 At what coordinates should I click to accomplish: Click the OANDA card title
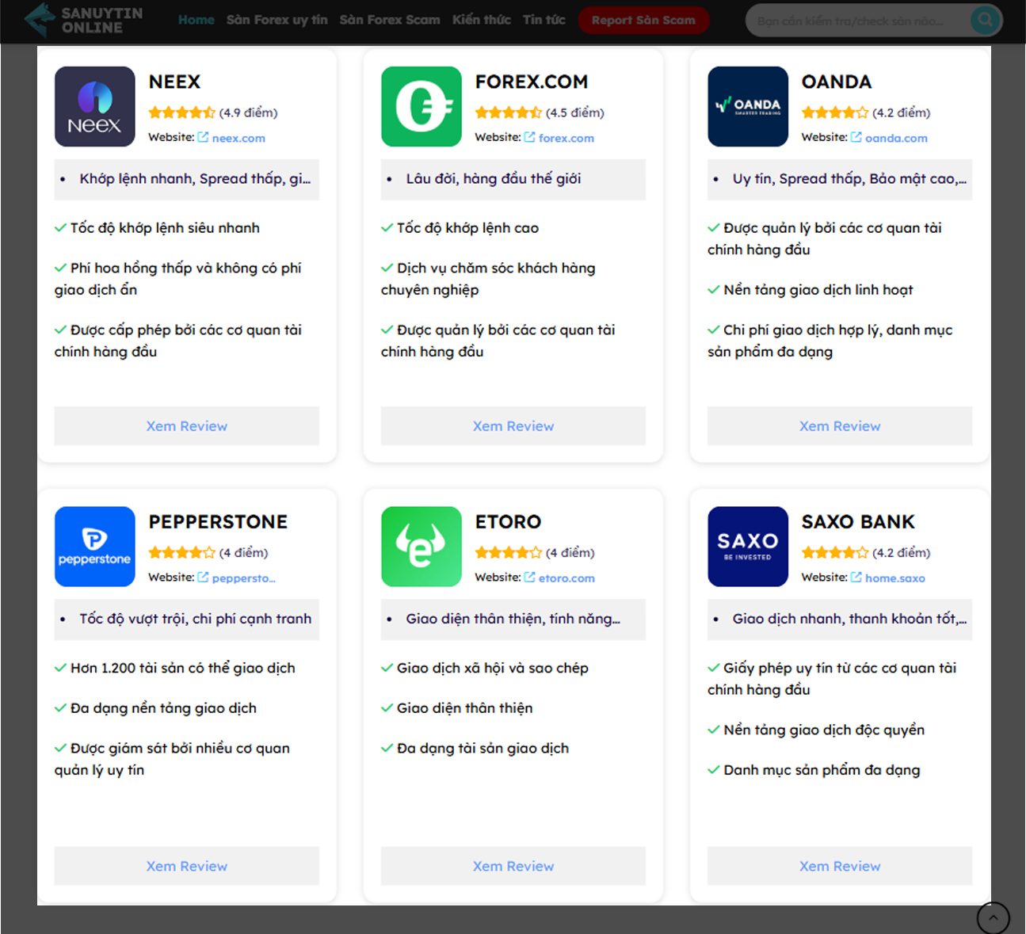tap(837, 82)
